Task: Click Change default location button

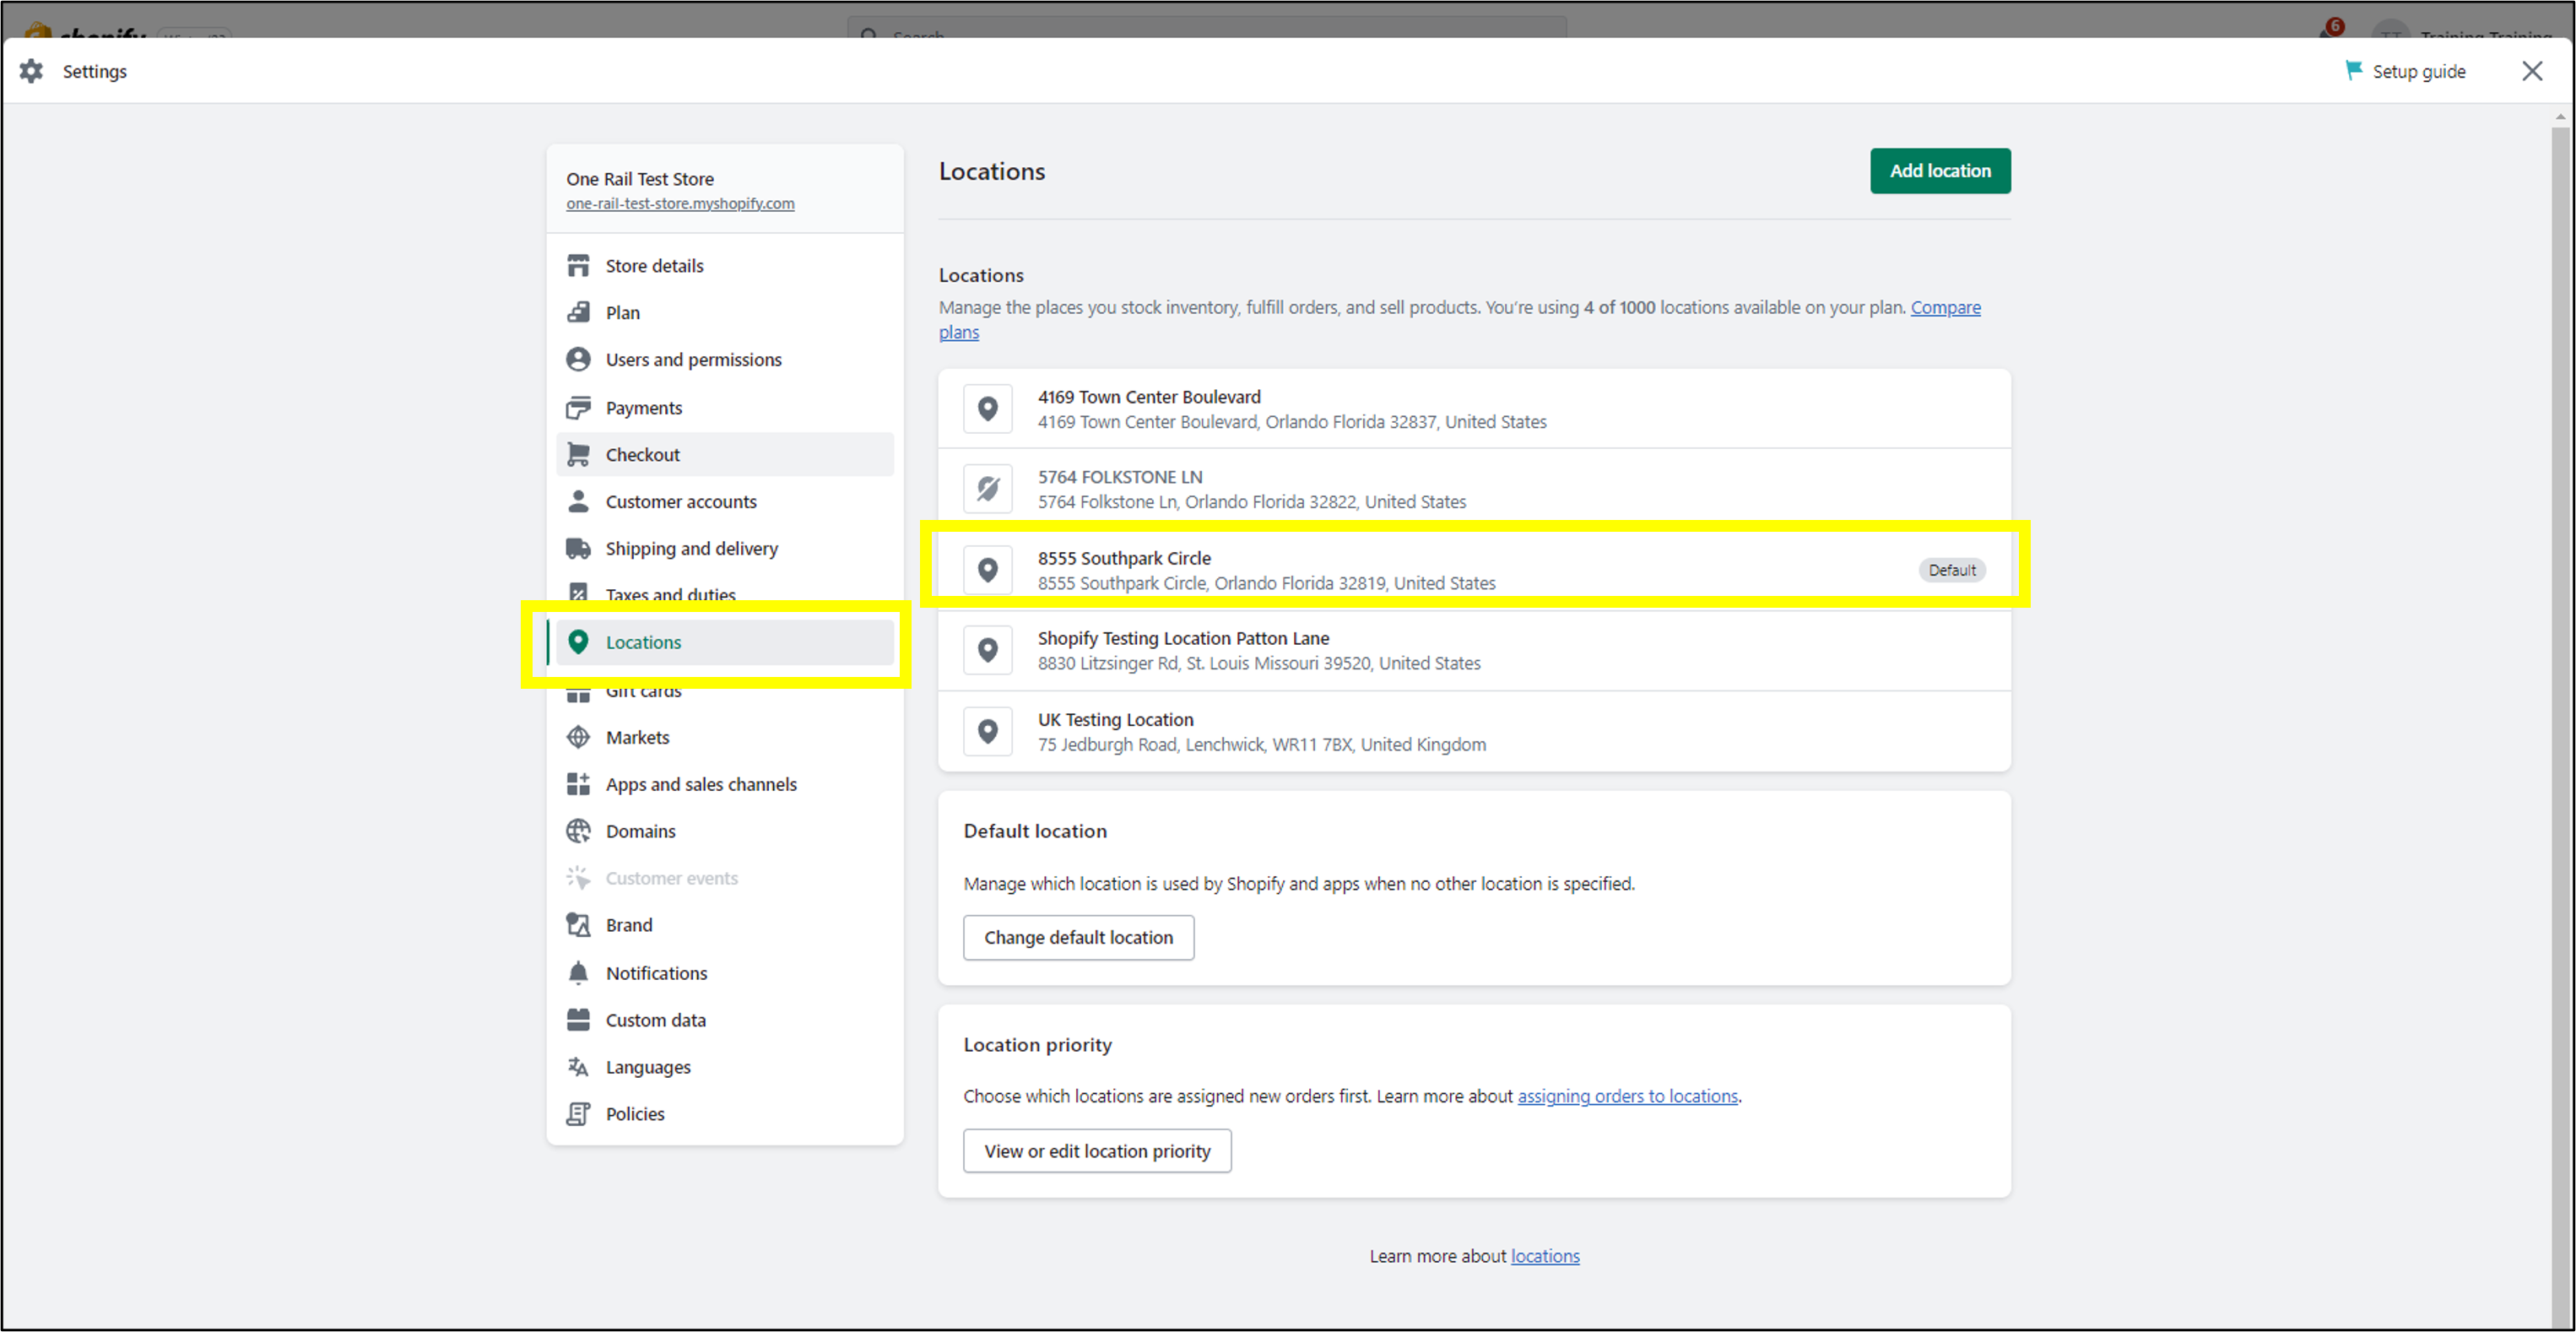Action: 1077,937
